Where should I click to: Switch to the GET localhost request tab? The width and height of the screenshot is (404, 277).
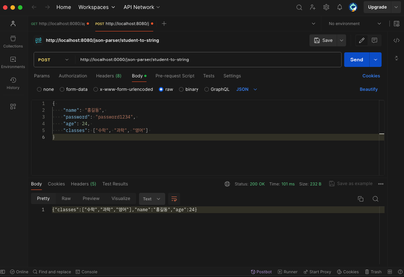tap(60, 24)
